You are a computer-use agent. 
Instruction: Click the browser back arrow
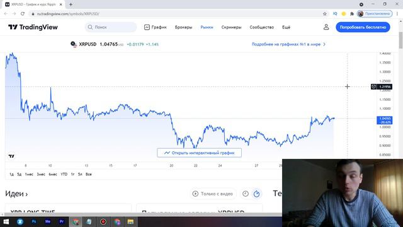point(6,14)
